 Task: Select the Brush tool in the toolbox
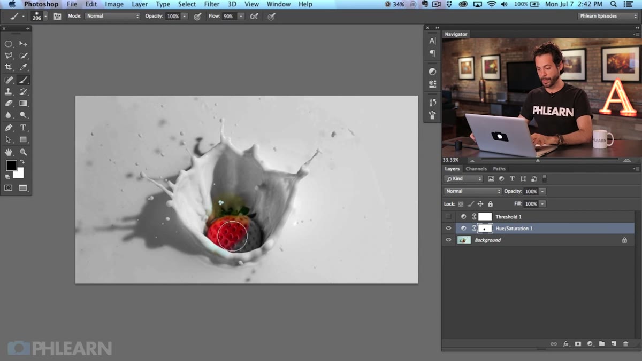[24, 80]
